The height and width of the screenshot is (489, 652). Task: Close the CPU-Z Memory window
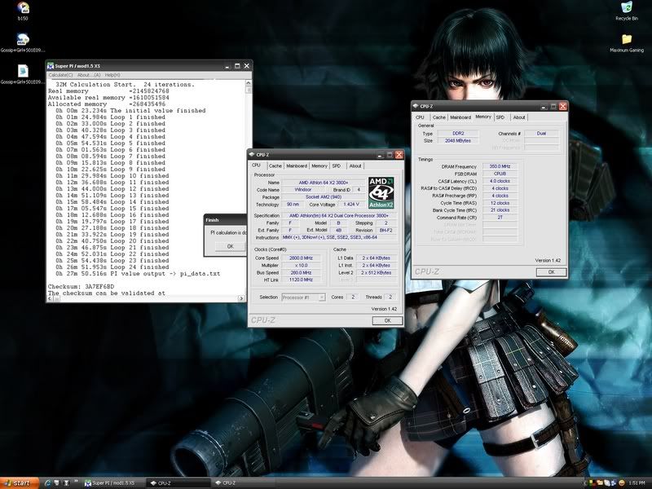coord(563,106)
